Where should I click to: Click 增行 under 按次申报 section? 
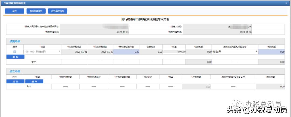coord(15,81)
